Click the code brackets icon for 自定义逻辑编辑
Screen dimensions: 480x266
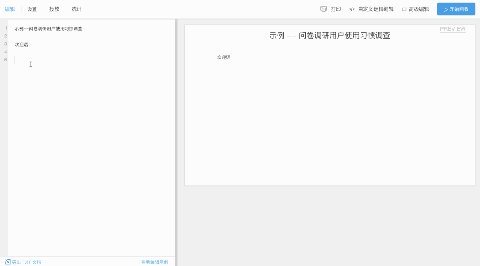tap(352, 9)
